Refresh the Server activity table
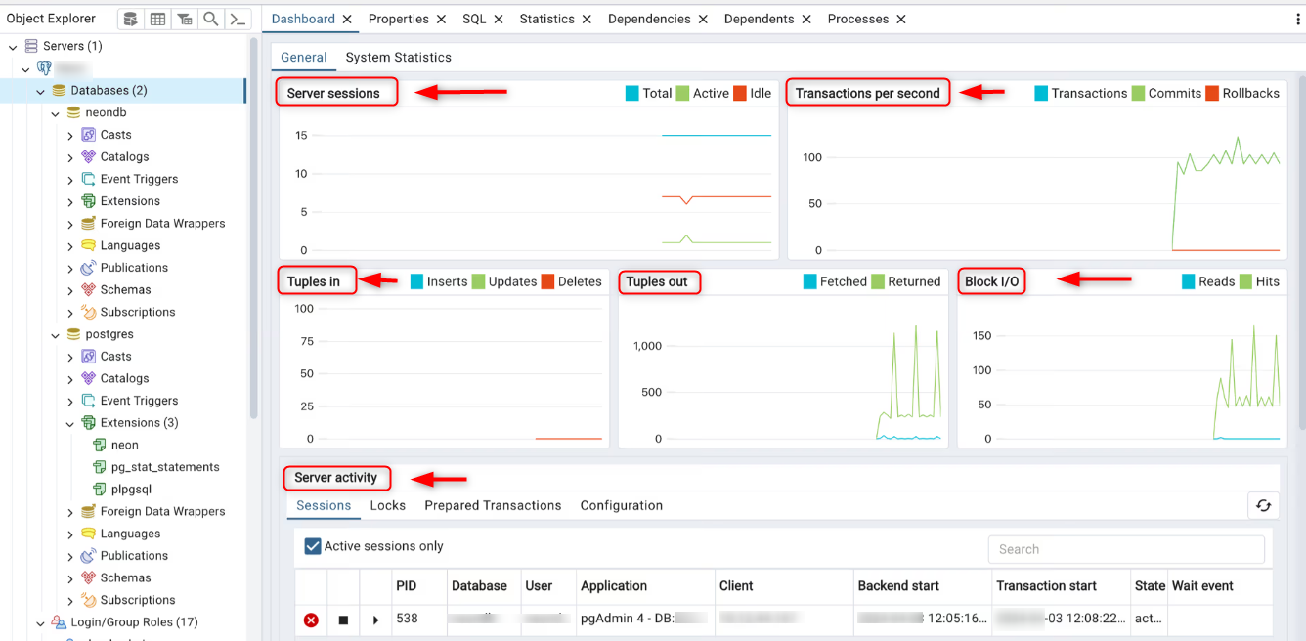This screenshot has height=641, width=1306. 1263,505
